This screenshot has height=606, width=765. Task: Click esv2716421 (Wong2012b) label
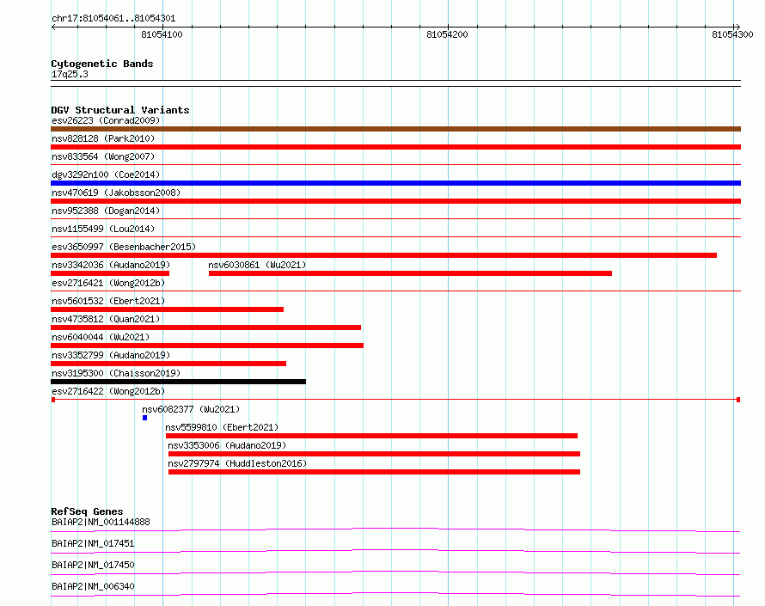tap(108, 283)
